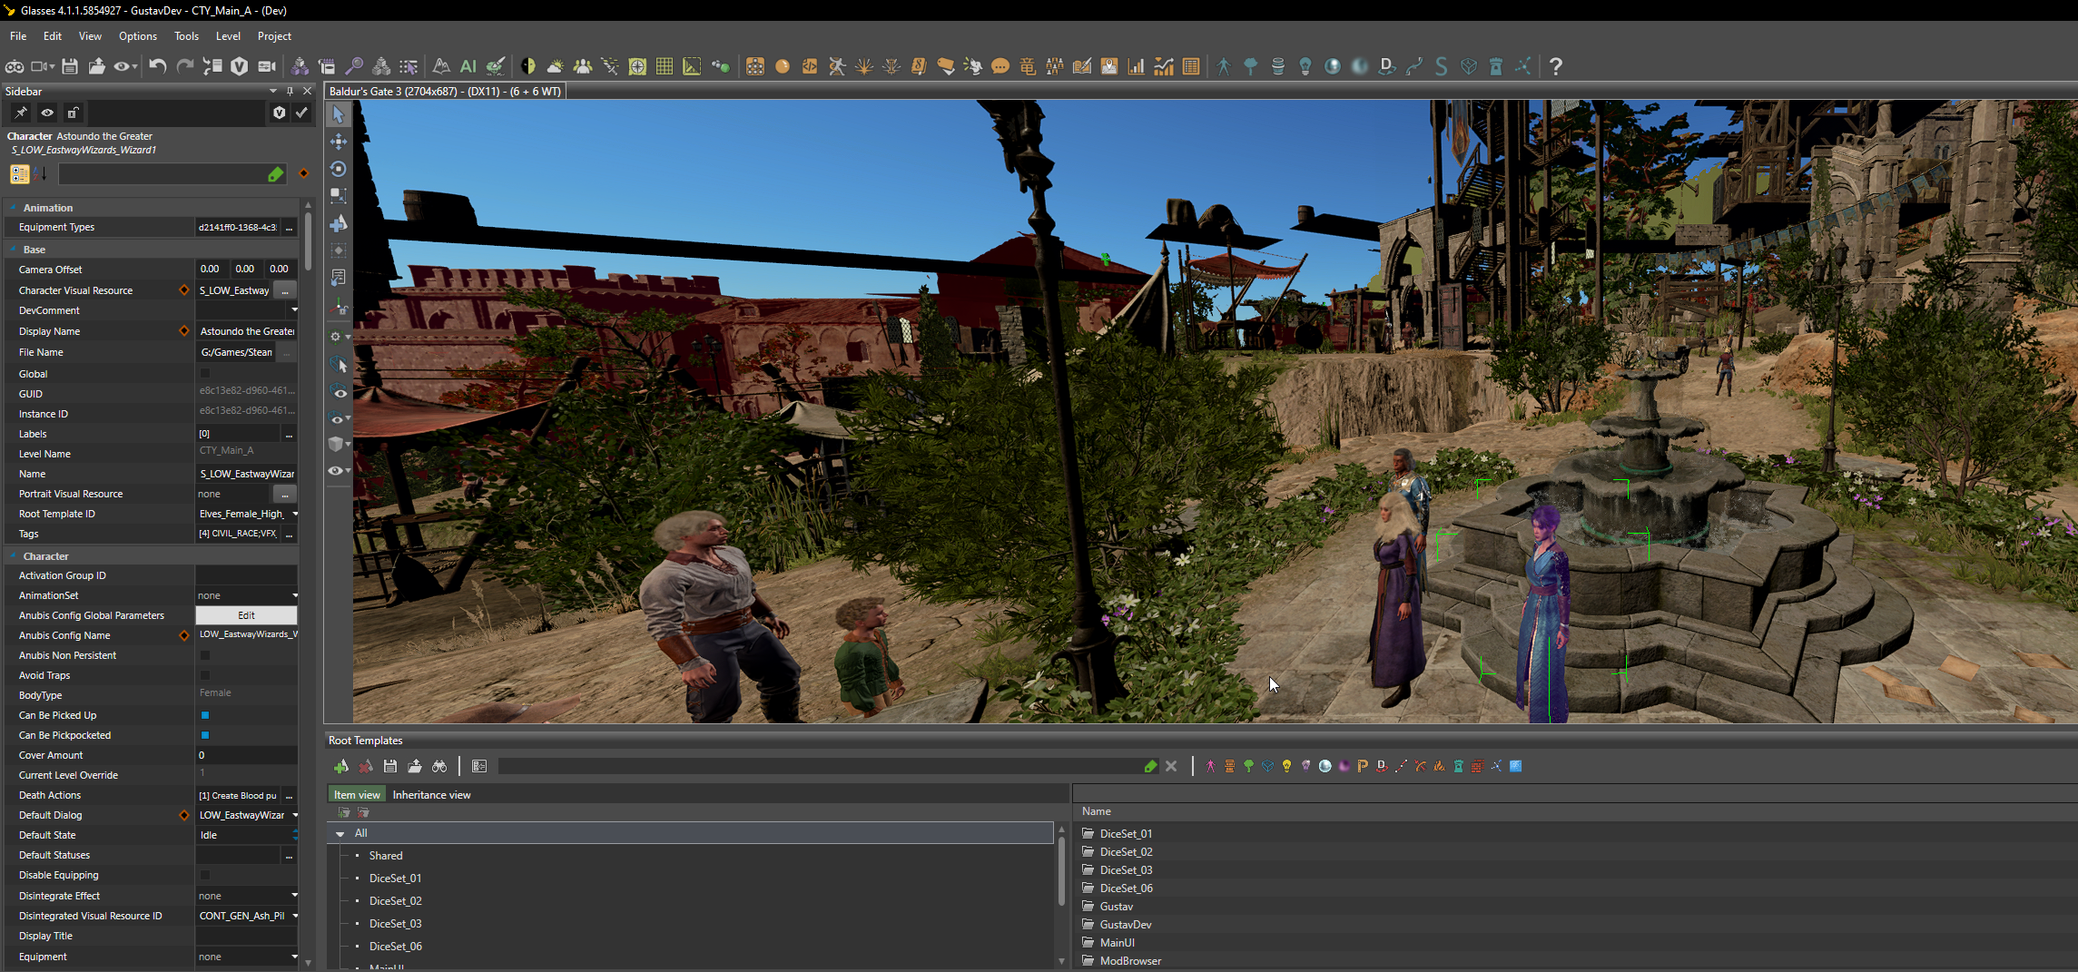Toggle the sidebar eye visibility icon
This screenshot has height=972, width=2078.
[47, 113]
